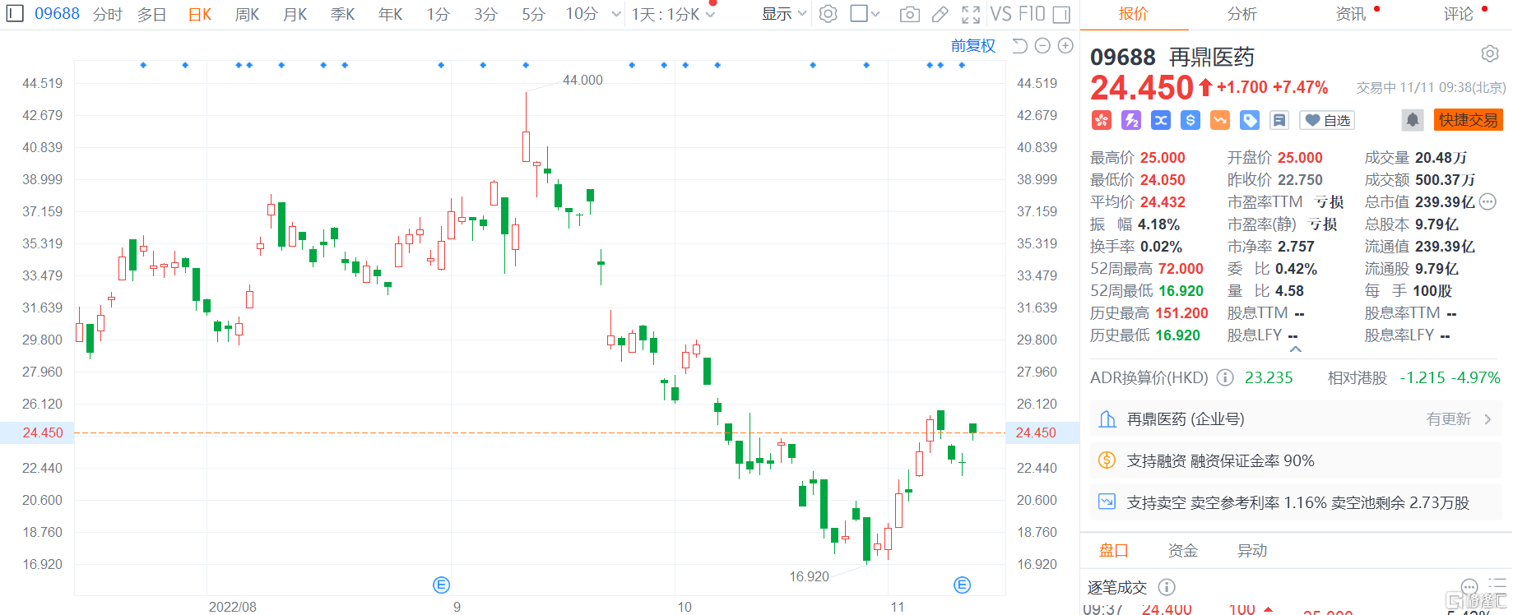This screenshot has height=615, width=1513.
Task: Select the pencil drawing tool icon
Action: point(940,14)
